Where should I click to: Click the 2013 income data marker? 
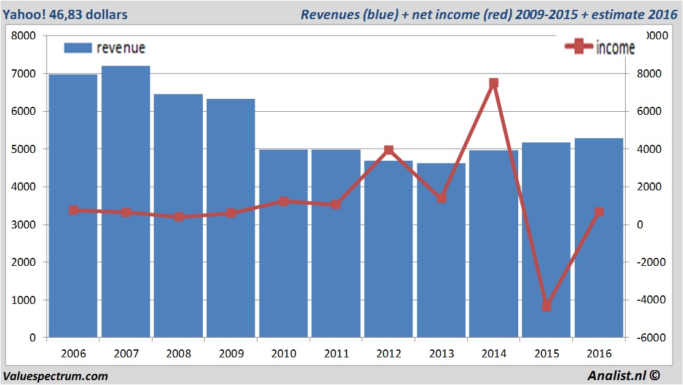click(x=441, y=198)
